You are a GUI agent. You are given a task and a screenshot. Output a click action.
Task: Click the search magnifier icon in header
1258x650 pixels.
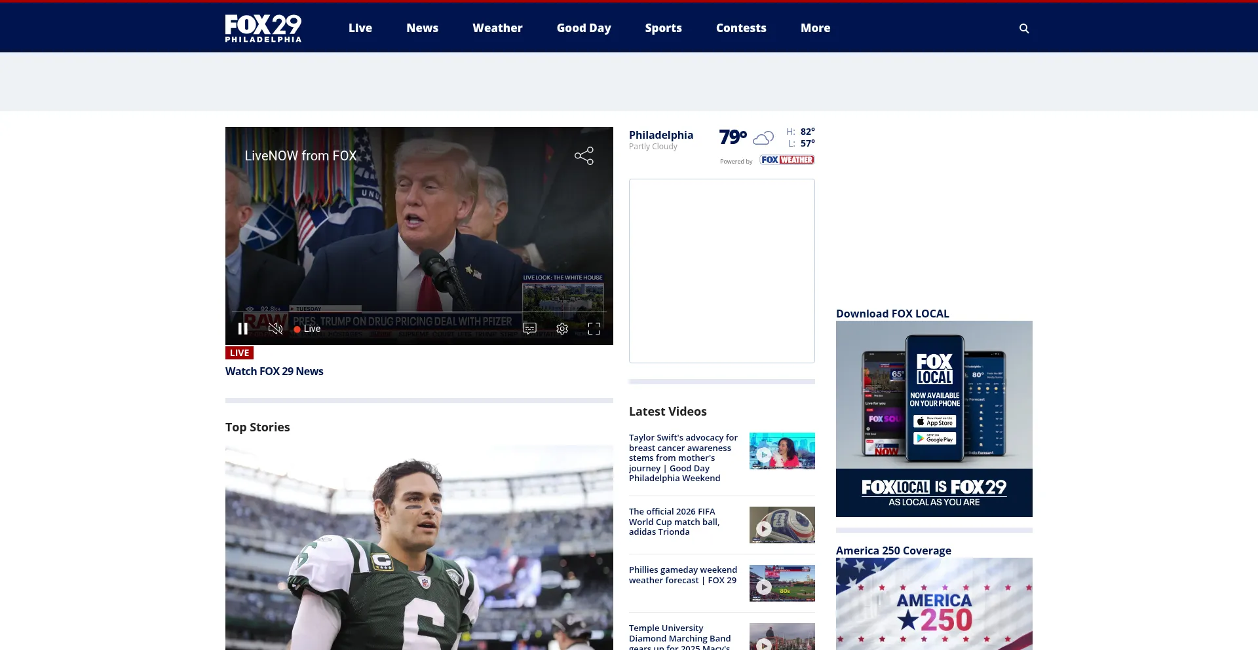point(1024,28)
